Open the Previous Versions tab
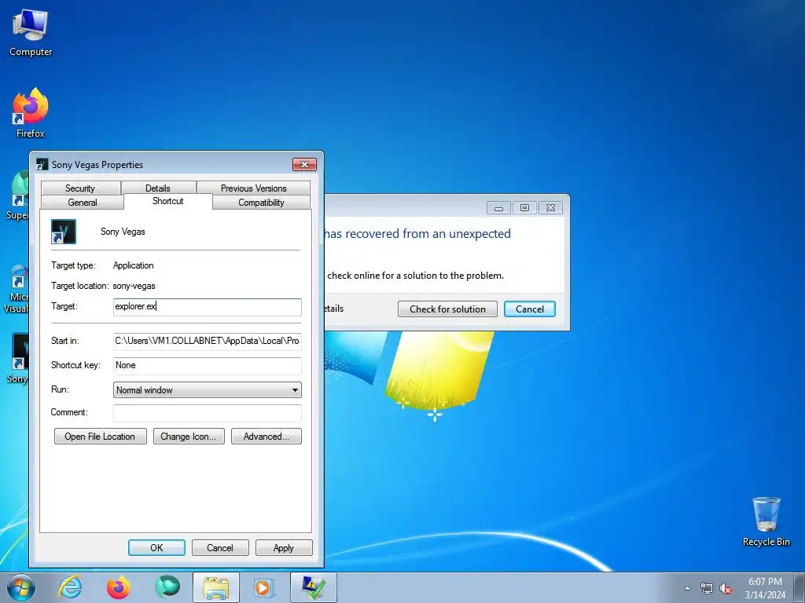 [254, 188]
